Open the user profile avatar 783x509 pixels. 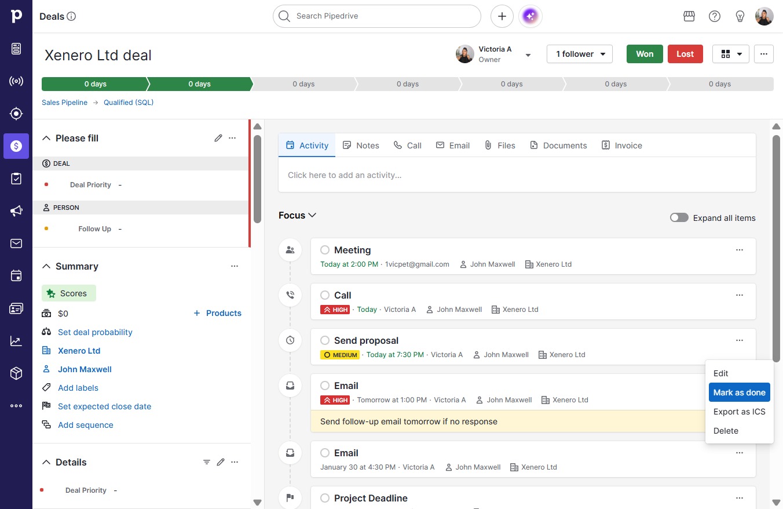pyautogui.click(x=764, y=16)
